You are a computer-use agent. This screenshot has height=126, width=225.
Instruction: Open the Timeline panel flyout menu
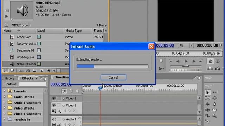point(199,78)
